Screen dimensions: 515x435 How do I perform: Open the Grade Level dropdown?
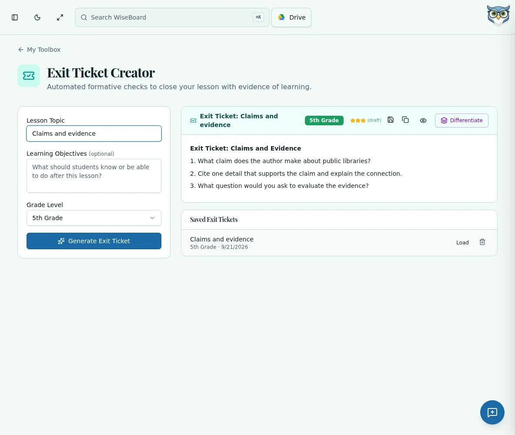[94, 218]
